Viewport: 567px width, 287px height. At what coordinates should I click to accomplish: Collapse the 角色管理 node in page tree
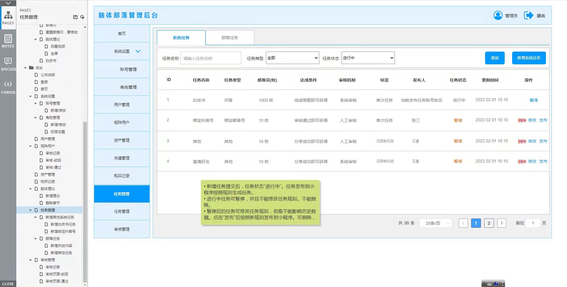pyautogui.click(x=35, y=118)
